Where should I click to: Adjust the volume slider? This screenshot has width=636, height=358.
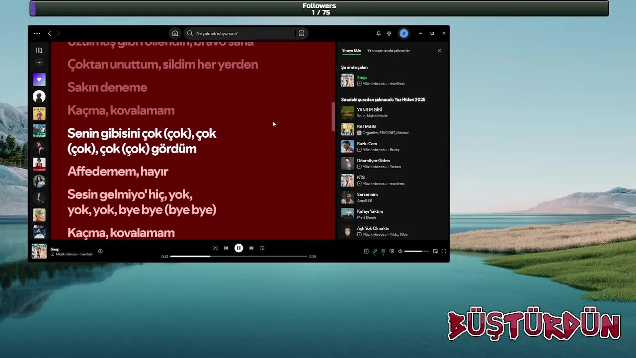[x=416, y=251]
